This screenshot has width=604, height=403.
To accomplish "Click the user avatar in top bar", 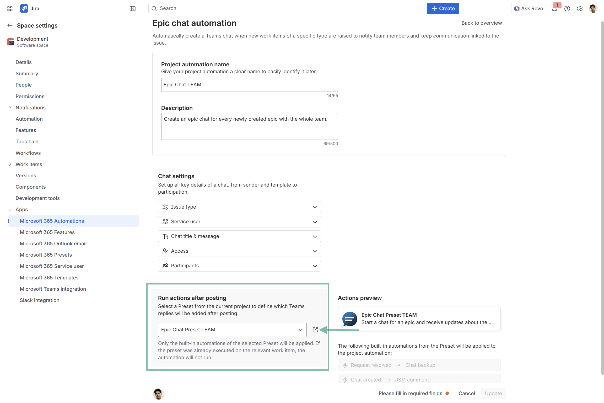I will pyautogui.click(x=593, y=9).
